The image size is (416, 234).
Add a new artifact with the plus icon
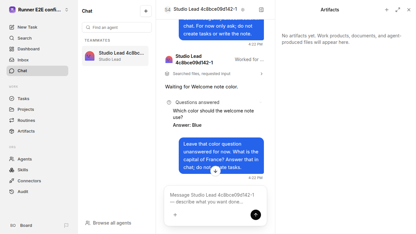387,10
